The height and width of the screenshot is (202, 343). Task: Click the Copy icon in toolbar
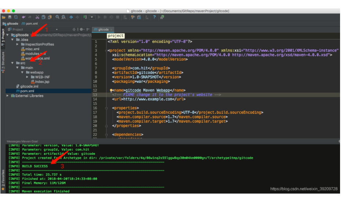[x=44, y=17]
